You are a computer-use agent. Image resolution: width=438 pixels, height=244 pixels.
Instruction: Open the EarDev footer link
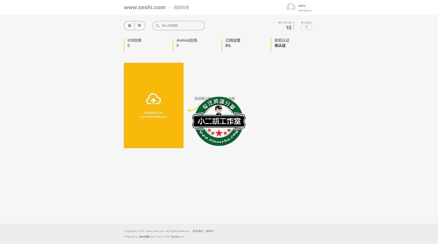[x=176, y=237]
